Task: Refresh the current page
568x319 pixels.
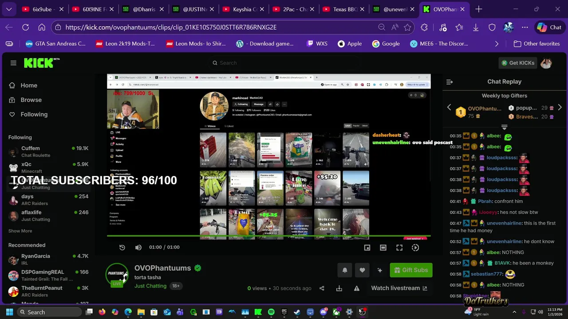Action: pos(25,27)
